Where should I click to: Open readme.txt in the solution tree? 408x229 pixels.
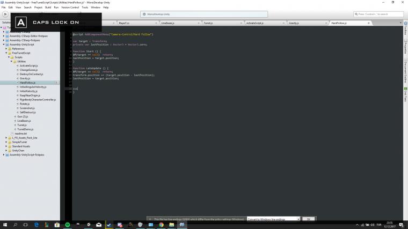click(21, 134)
